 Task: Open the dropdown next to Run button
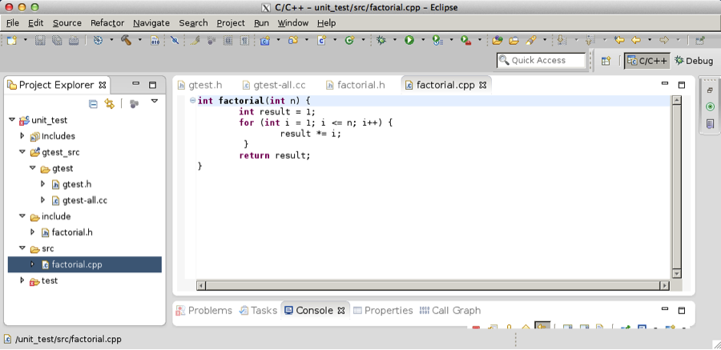[x=423, y=41]
